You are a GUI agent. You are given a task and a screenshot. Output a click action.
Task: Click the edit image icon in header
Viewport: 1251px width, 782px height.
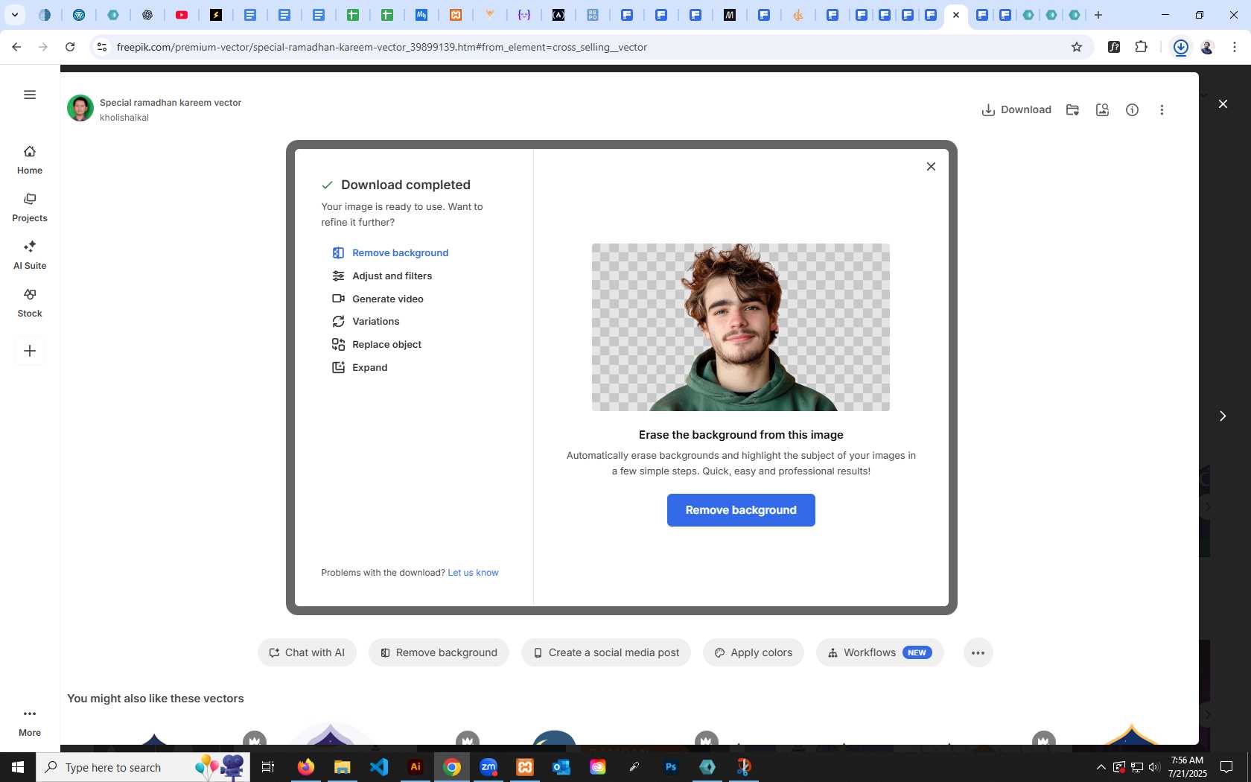1103,110
